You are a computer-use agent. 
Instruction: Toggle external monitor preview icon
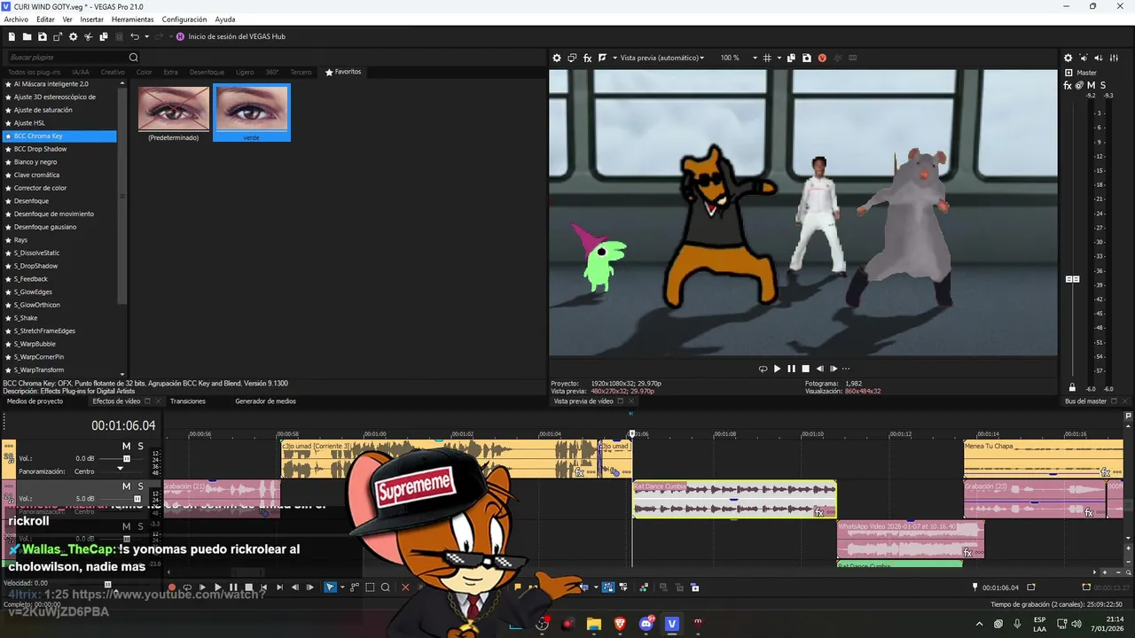[572, 58]
